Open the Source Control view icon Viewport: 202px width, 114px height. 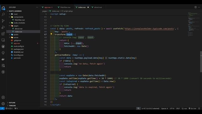[3, 21]
